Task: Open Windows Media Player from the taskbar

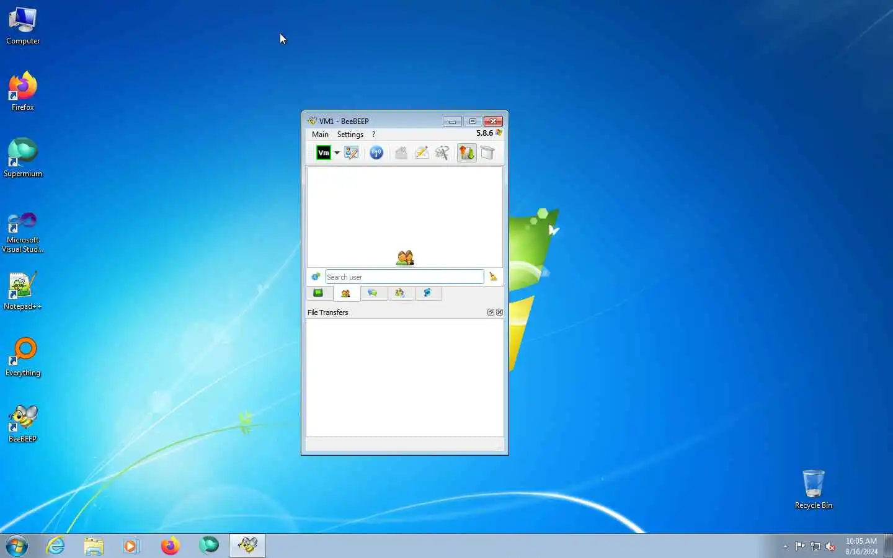Action: [x=131, y=546]
